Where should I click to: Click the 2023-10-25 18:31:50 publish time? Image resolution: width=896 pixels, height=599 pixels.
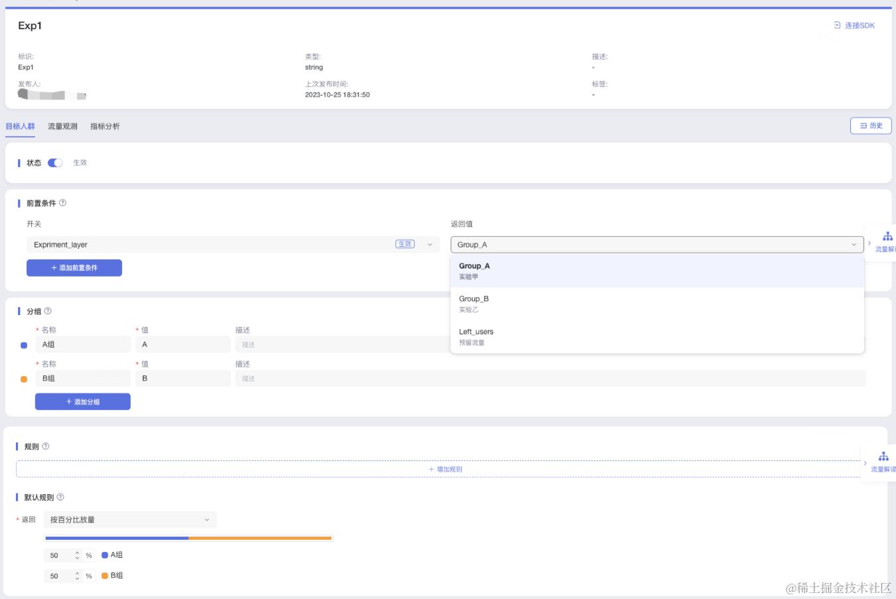coord(337,95)
